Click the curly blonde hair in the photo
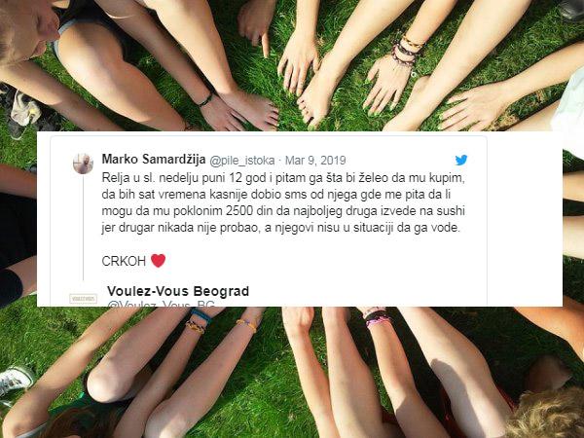Viewport: 584px width, 438px height. click(547, 416)
